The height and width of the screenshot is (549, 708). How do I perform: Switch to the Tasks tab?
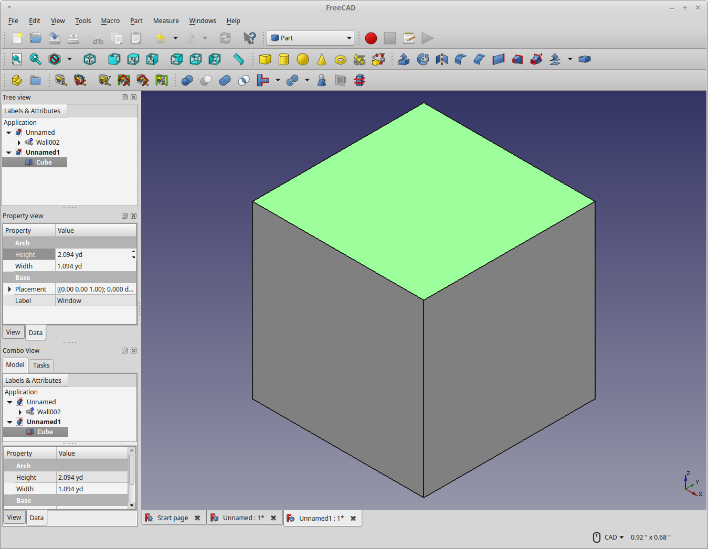pyautogui.click(x=41, y=365)
